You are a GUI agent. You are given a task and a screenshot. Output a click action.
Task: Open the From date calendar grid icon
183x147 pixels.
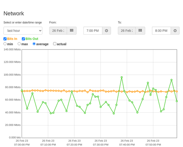pos(72,31)
